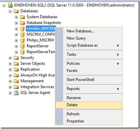Select Refresh in the context menu
Screen dimensions: 140x129
[89, 114]
